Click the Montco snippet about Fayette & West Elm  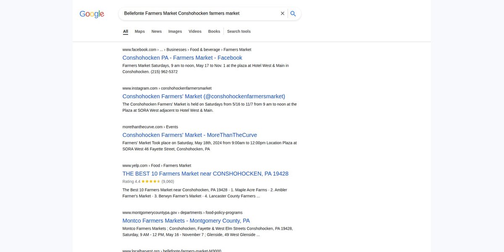(x=207, y=231)
